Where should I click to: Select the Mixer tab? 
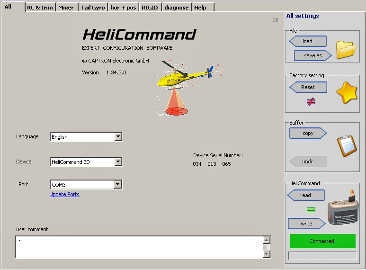click(x=66, y=8)
